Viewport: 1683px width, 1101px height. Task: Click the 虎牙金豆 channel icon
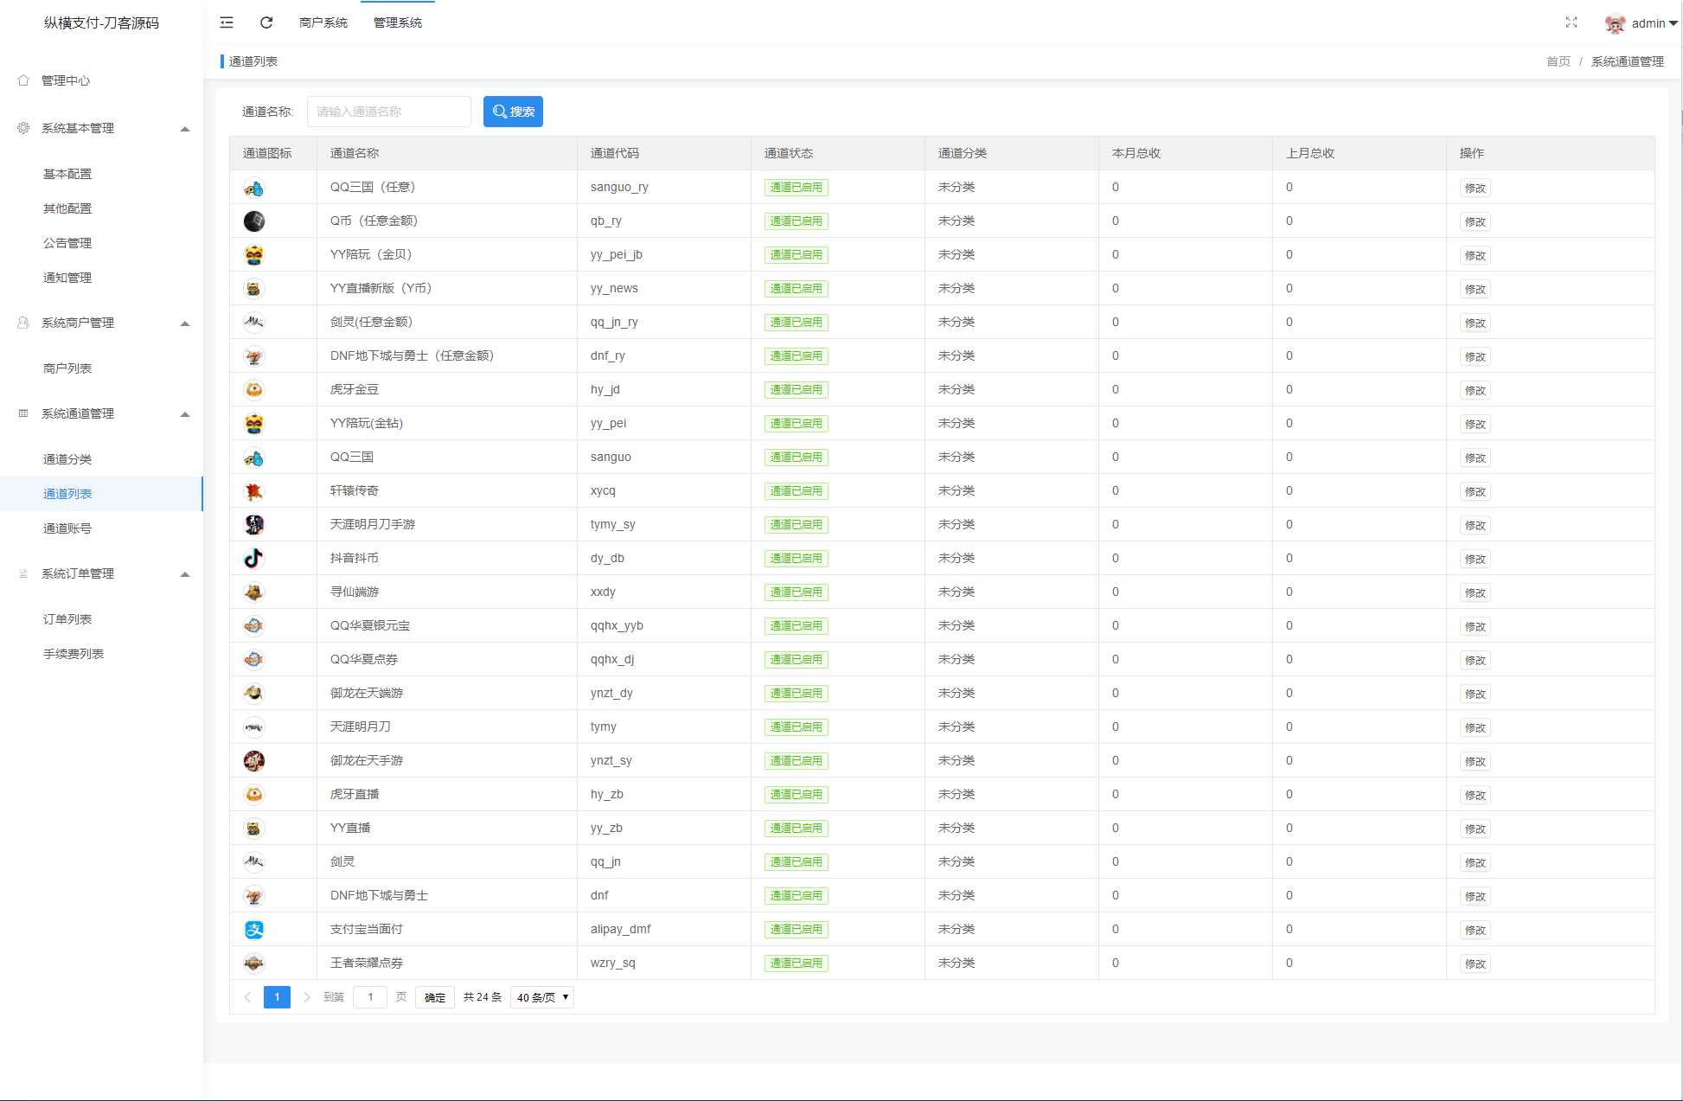(x=253, y=390)
